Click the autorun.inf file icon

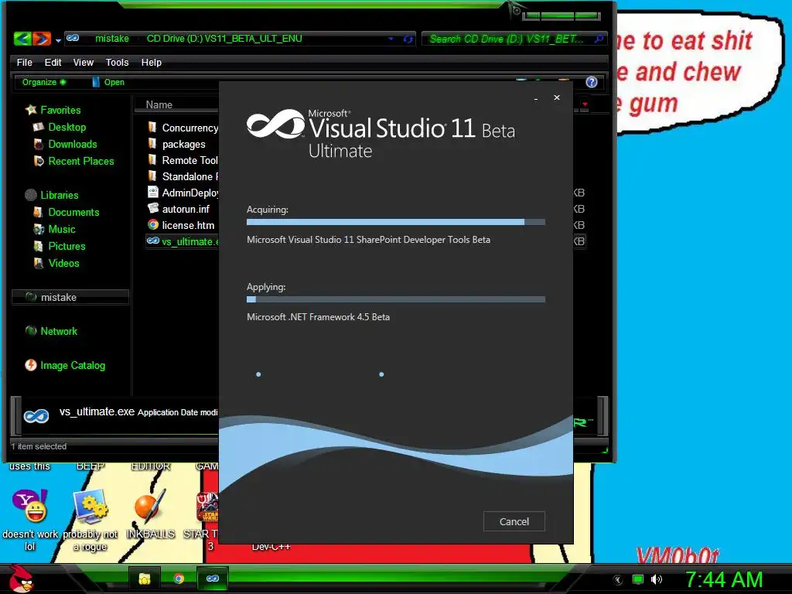(153, 208)
